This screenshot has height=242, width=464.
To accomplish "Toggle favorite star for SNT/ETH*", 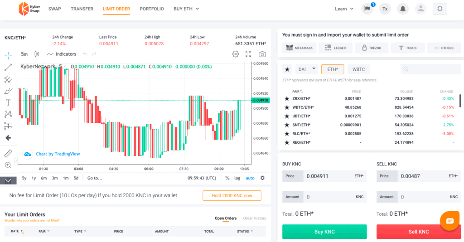I will tap(287, 125).
